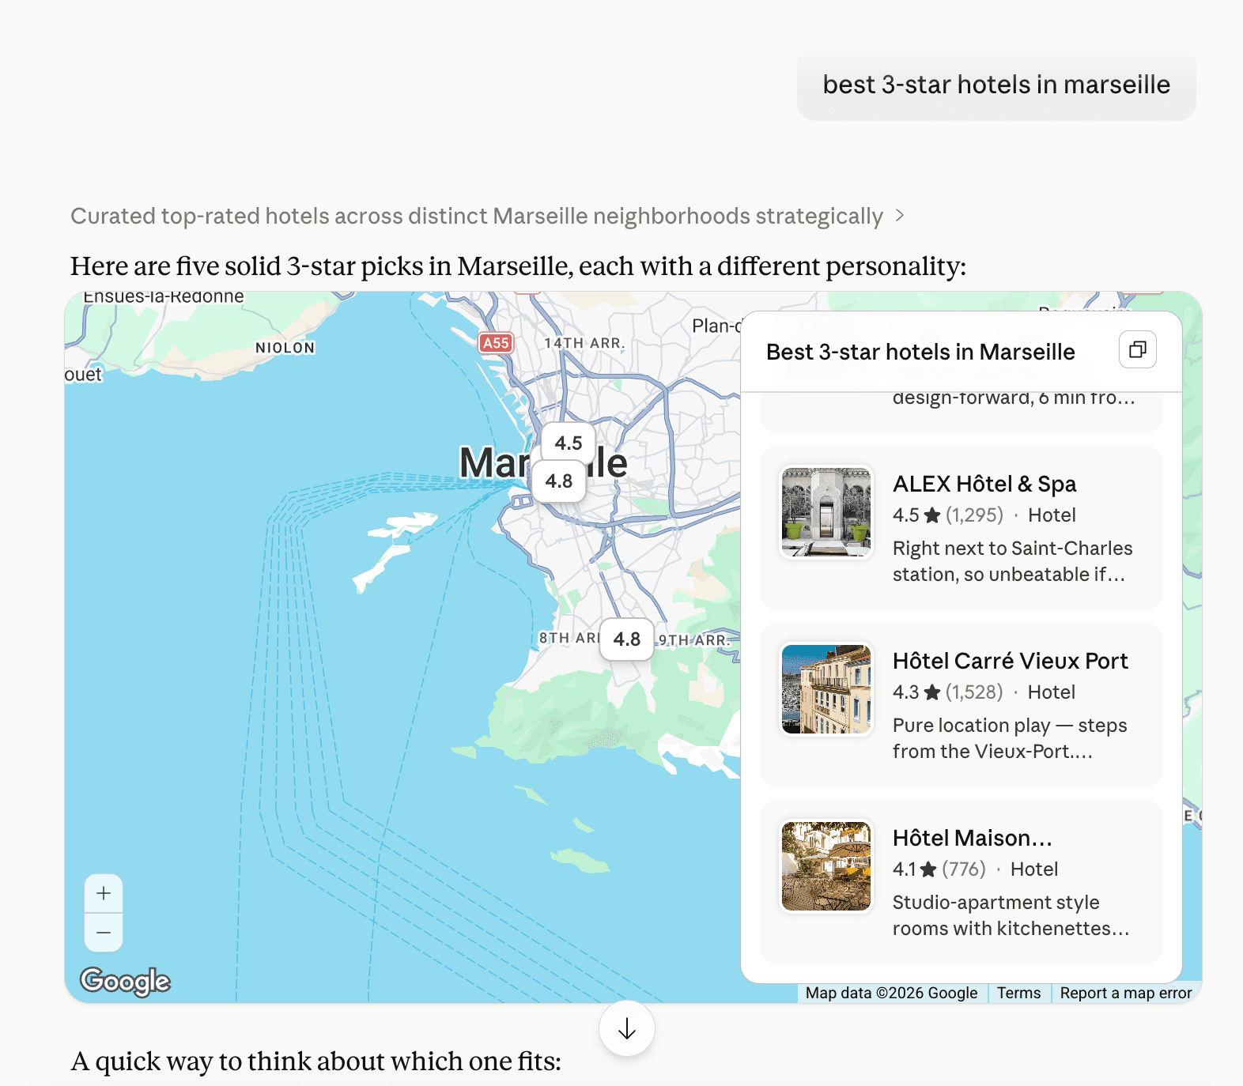Click the NIOLON map label
This screenshot has width=1243, height=1086.
pos(285,348)
